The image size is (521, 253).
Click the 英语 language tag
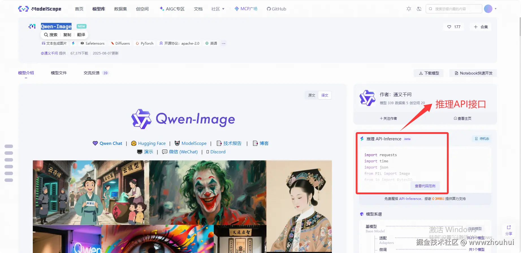tap(211, 43)
